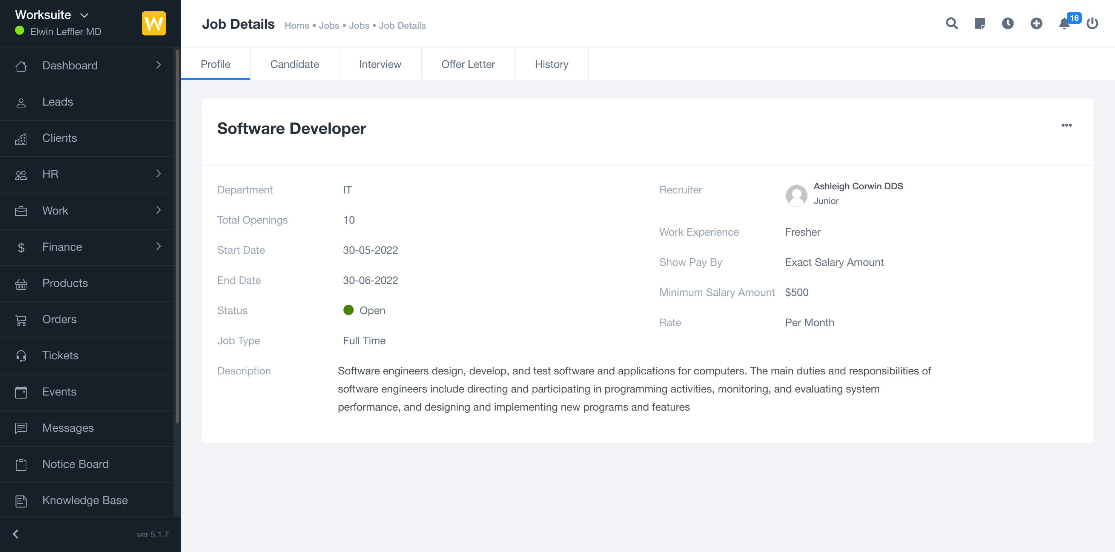The width and height of the screenshot is (1115, 552).
Task: Collapse sidebar with bottom left arrow
Action: [x=16, y=534]
